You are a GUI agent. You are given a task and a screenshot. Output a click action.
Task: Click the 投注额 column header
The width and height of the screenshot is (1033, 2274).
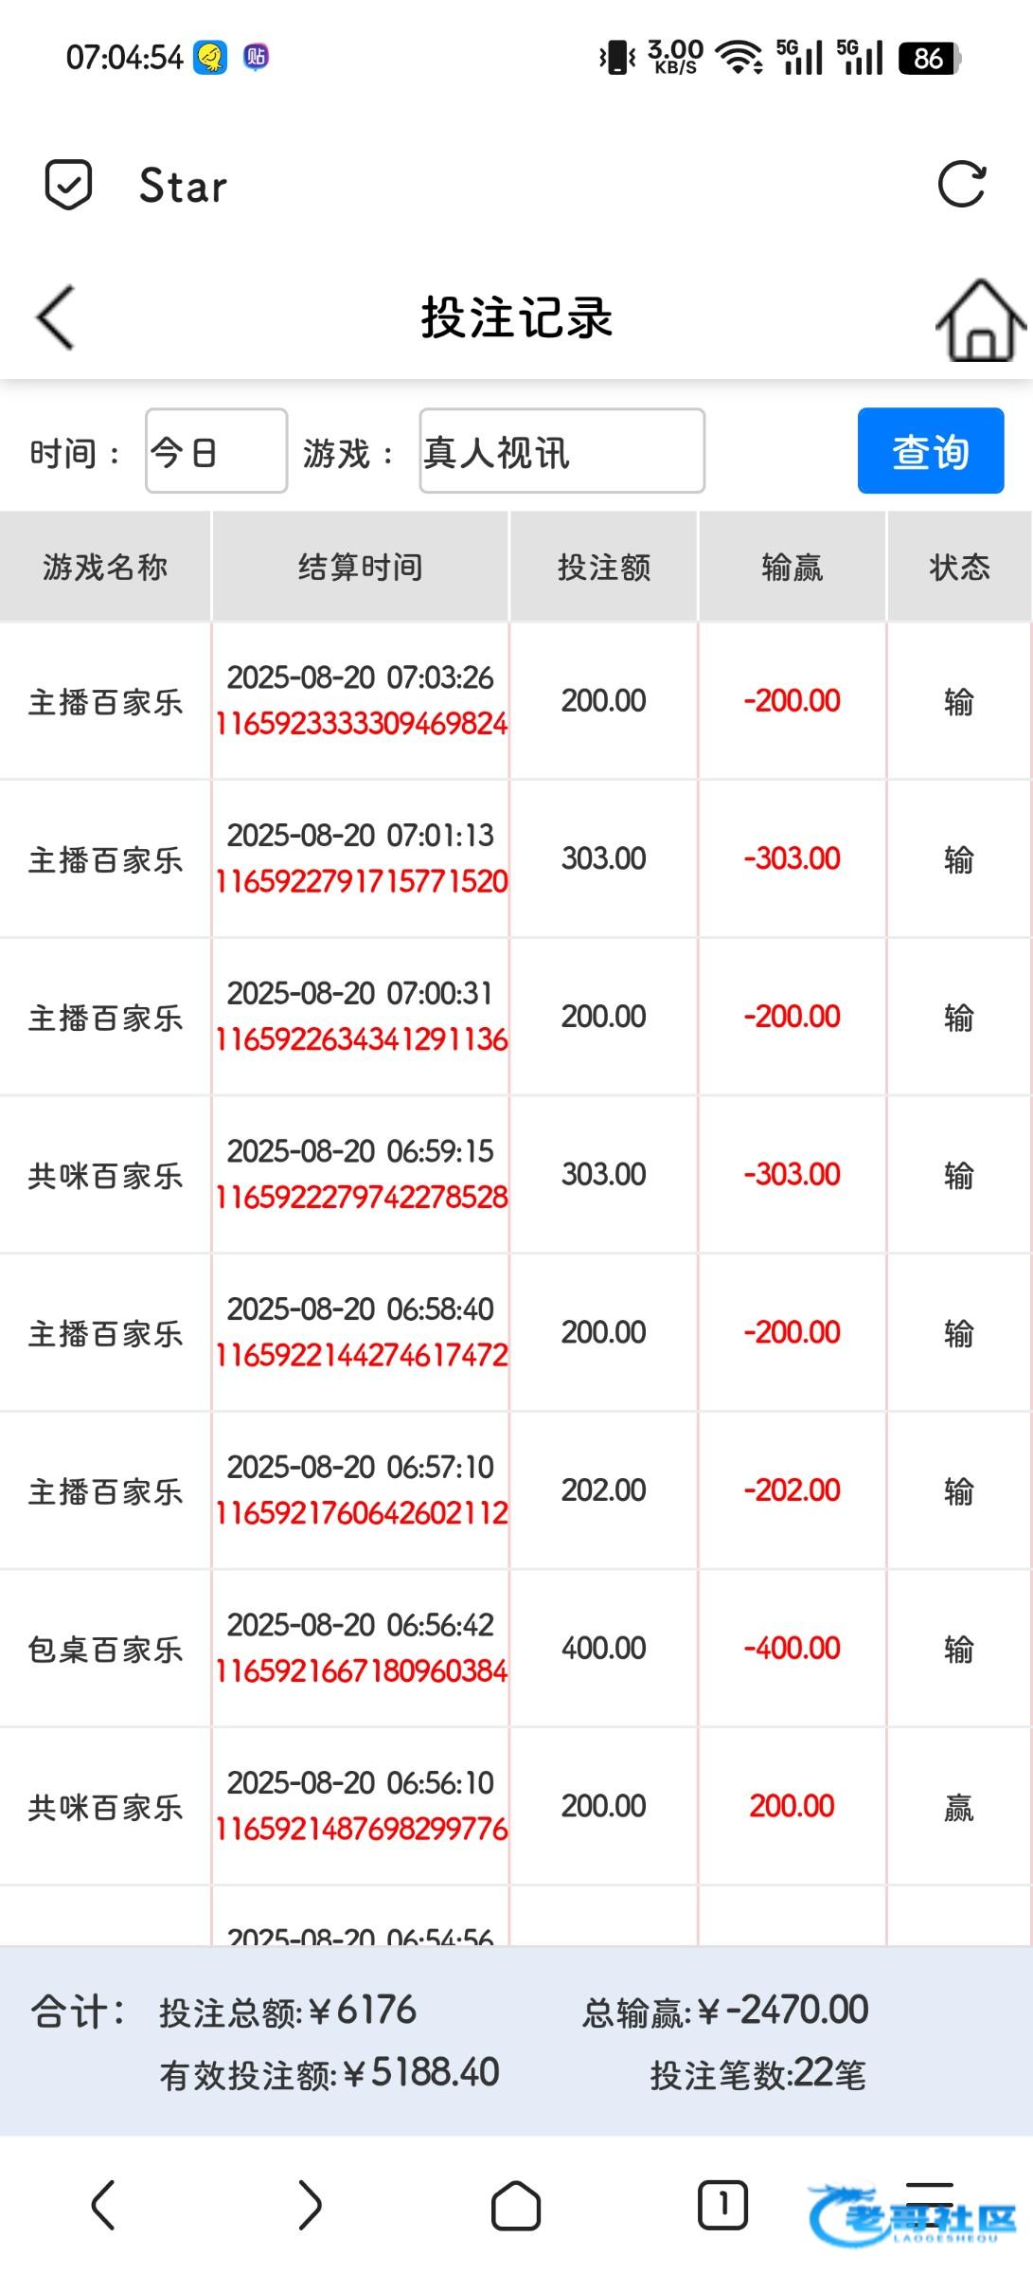[x=603, y=567]
